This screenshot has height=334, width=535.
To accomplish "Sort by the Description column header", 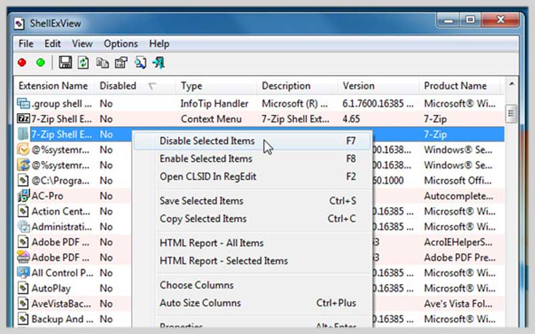I will [x=297, y=86].
